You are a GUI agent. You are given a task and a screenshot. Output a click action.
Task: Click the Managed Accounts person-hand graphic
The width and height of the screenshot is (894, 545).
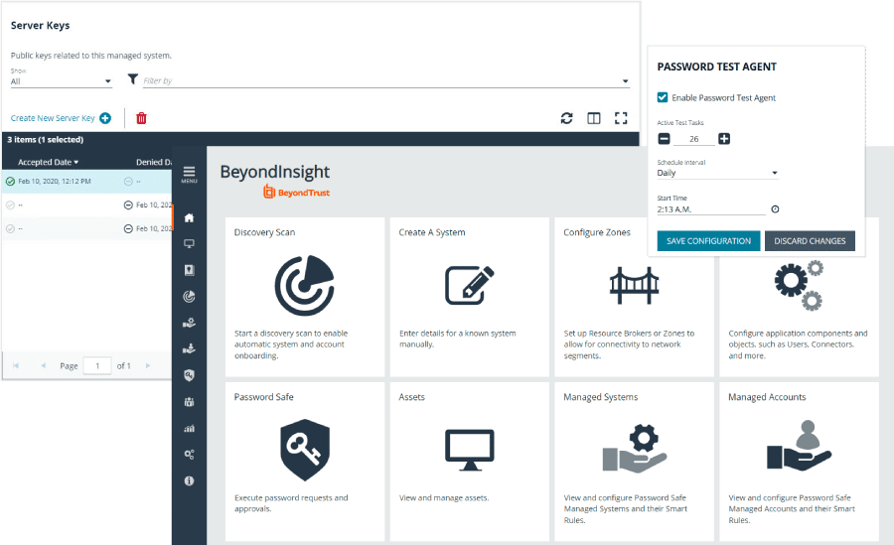[799, 446]
